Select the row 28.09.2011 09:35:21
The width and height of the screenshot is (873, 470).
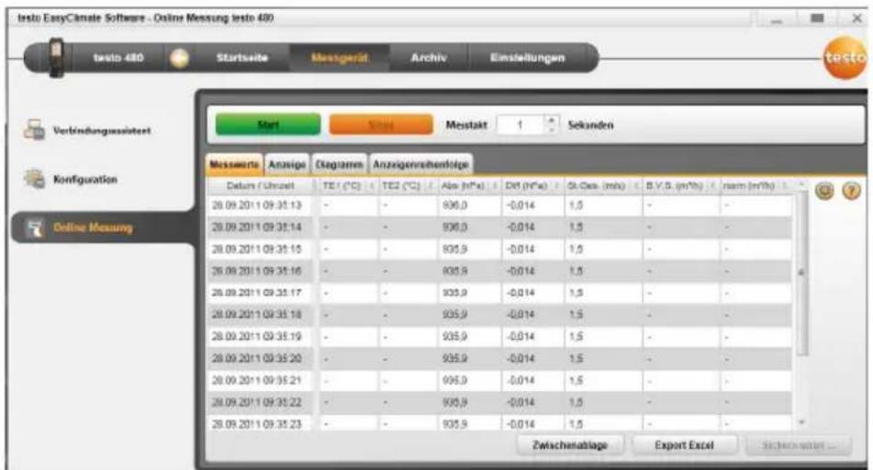coord(499,380)
